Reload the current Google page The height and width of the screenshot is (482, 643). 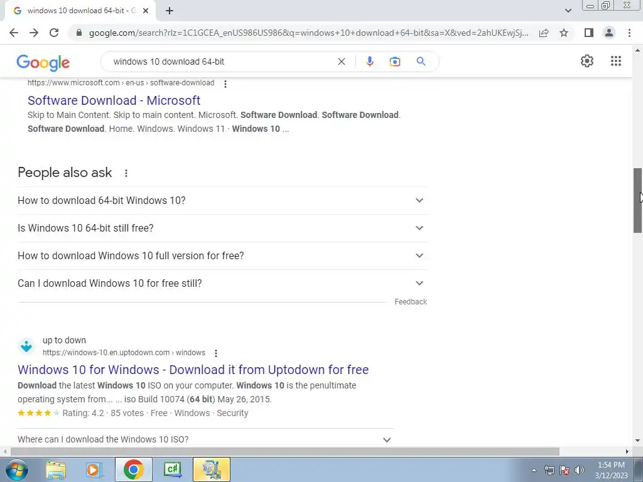pyautogui.click(x=54, y=33)
